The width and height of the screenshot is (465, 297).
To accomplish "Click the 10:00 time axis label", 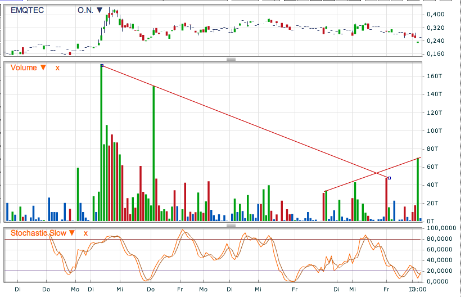I will pyautogui.click(x=418, y=289).
